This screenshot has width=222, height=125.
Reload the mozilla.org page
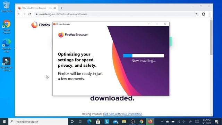pyautogui.click(x=30, y=14)
